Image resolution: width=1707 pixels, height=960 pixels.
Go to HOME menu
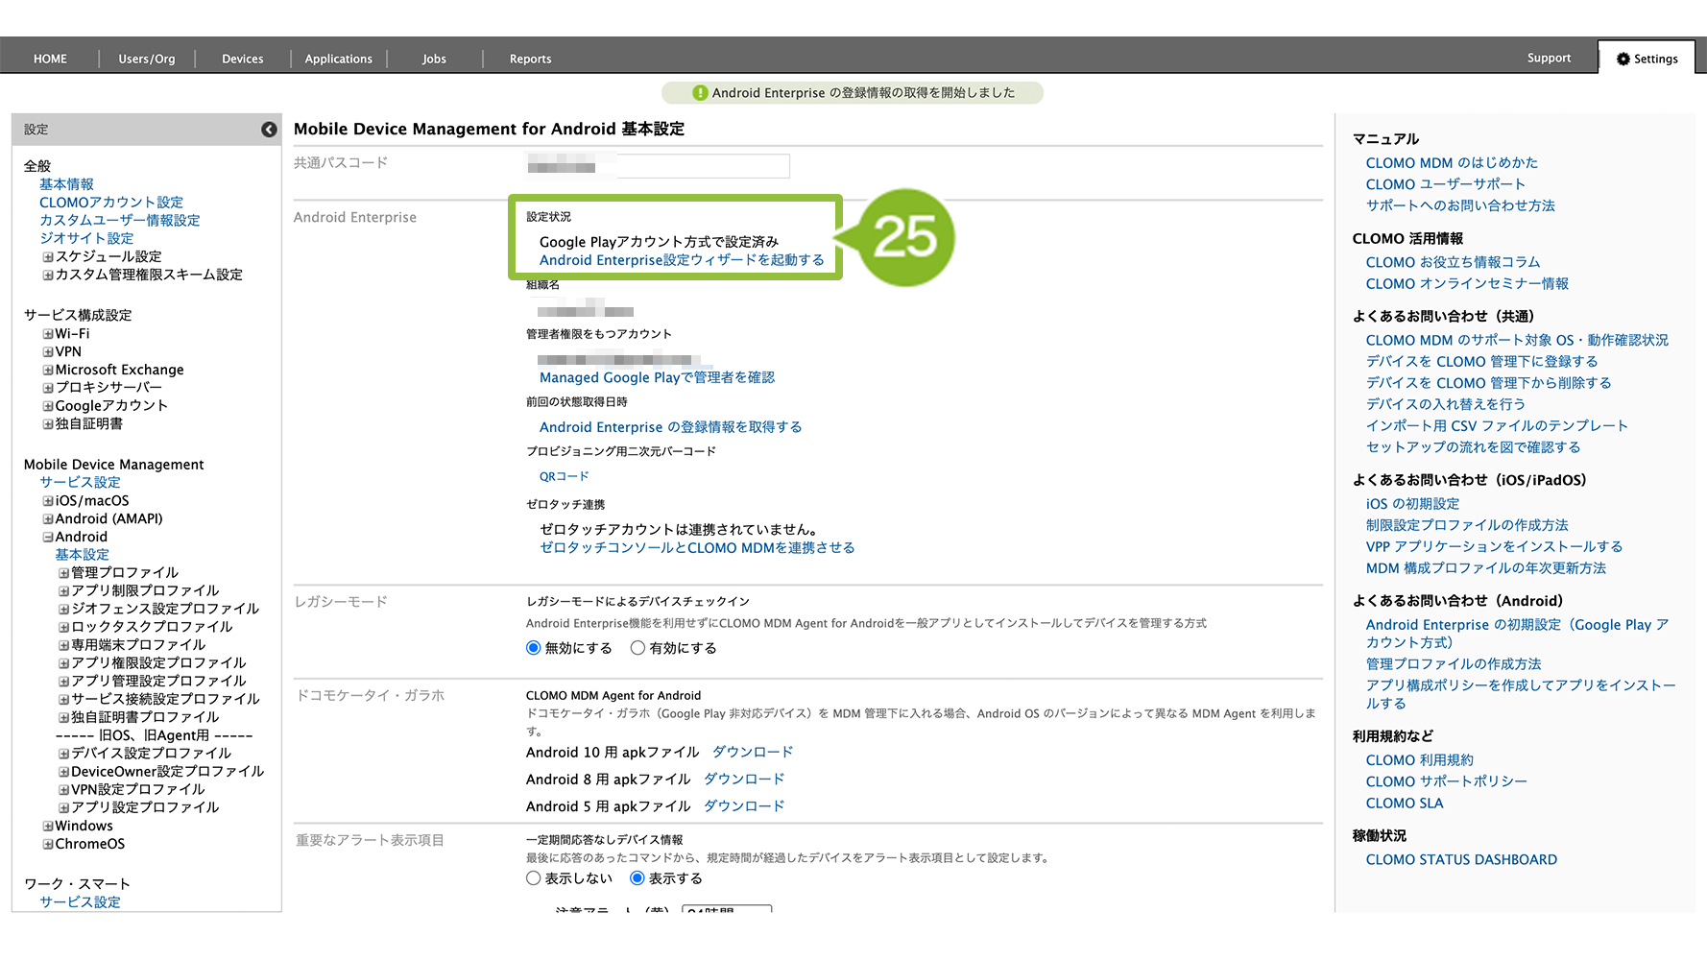[x=50, y=59]
